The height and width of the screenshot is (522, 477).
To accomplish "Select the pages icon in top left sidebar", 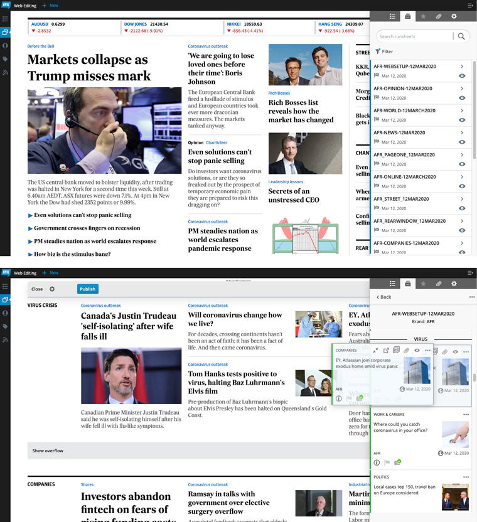I will [5, 32].
